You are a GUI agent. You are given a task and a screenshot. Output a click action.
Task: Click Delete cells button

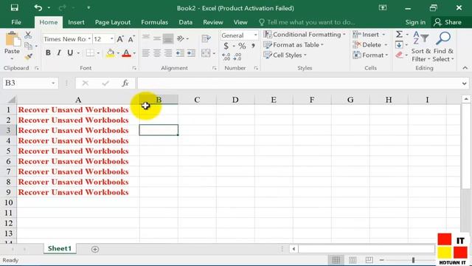click(x=370, y=44)
